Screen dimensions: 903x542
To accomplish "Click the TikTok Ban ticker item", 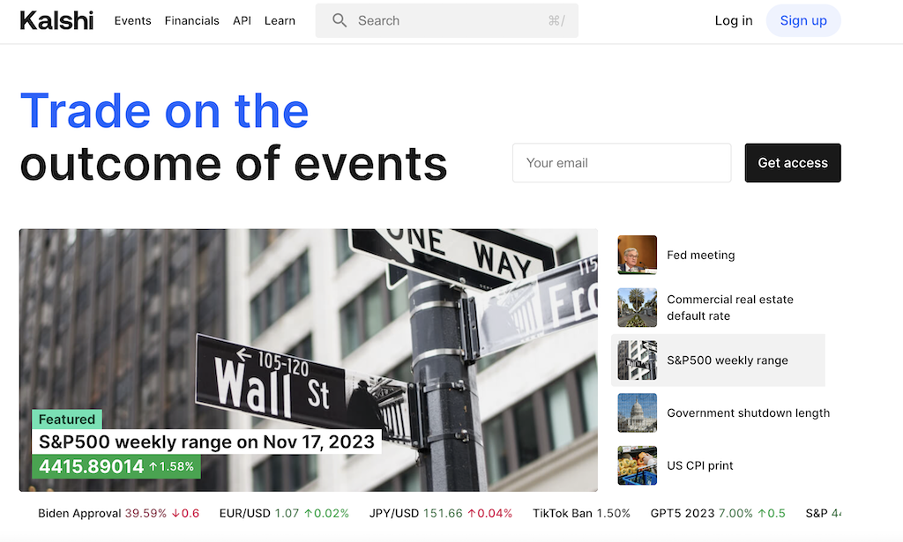I will pos(581,513).
